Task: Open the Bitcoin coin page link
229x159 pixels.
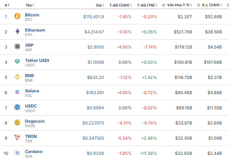Action: [32, 15]
